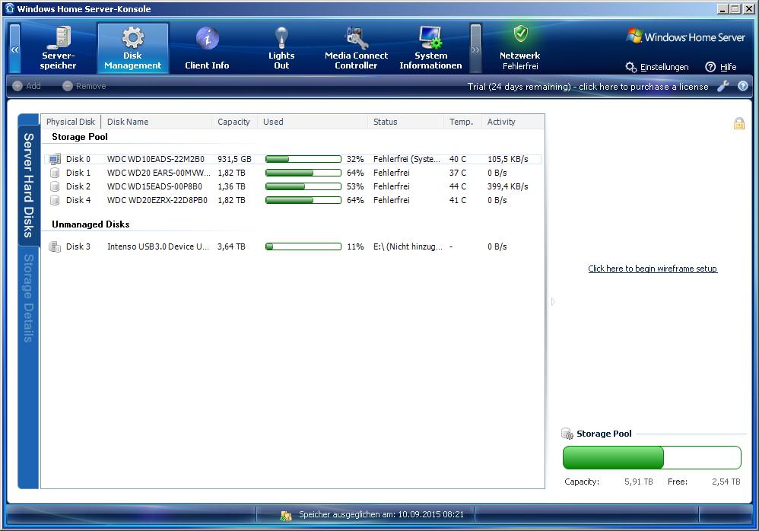Switch to Storage Details side tab
The height and width of the screenshot is (531, 759).
(29, 298)
